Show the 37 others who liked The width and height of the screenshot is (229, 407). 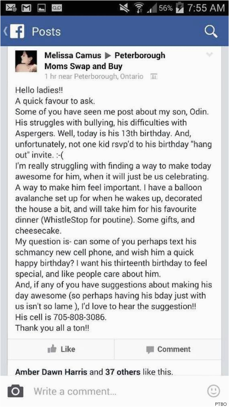[x=123, y=372]
